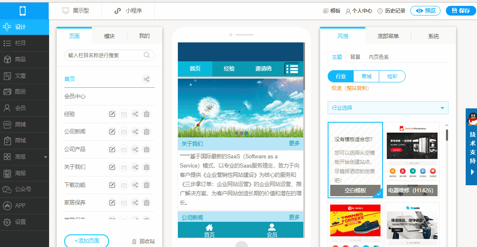Screen dimensions: 477x247
Task: Open the 公众号 WeChat account section
Action: point(24,189)
